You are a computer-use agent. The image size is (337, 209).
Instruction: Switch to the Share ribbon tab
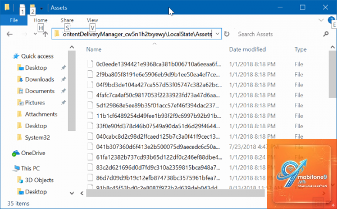(x=67, y=20)
